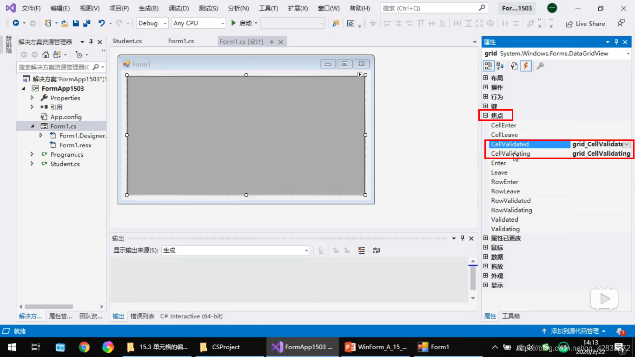Switch to Form1.cs code tab
Screen dimensions: 635x357
tap(181, 41)
